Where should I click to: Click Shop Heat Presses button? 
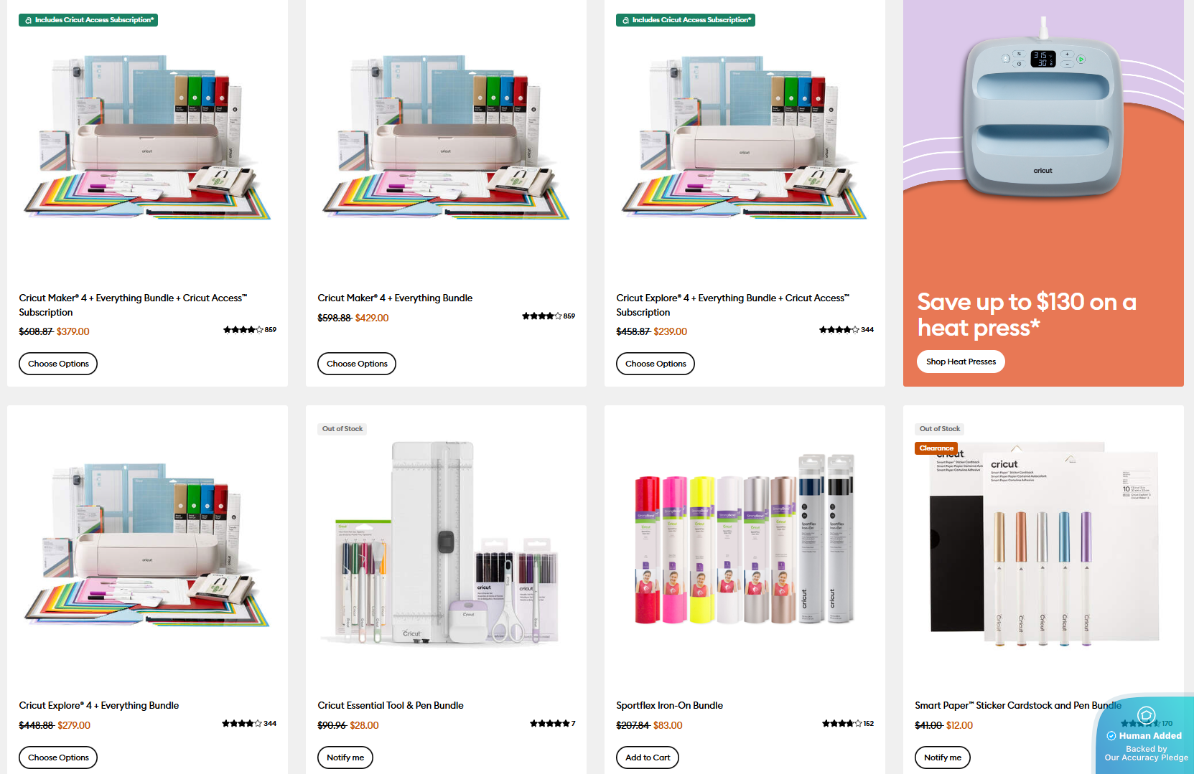(x=961, y=362)
